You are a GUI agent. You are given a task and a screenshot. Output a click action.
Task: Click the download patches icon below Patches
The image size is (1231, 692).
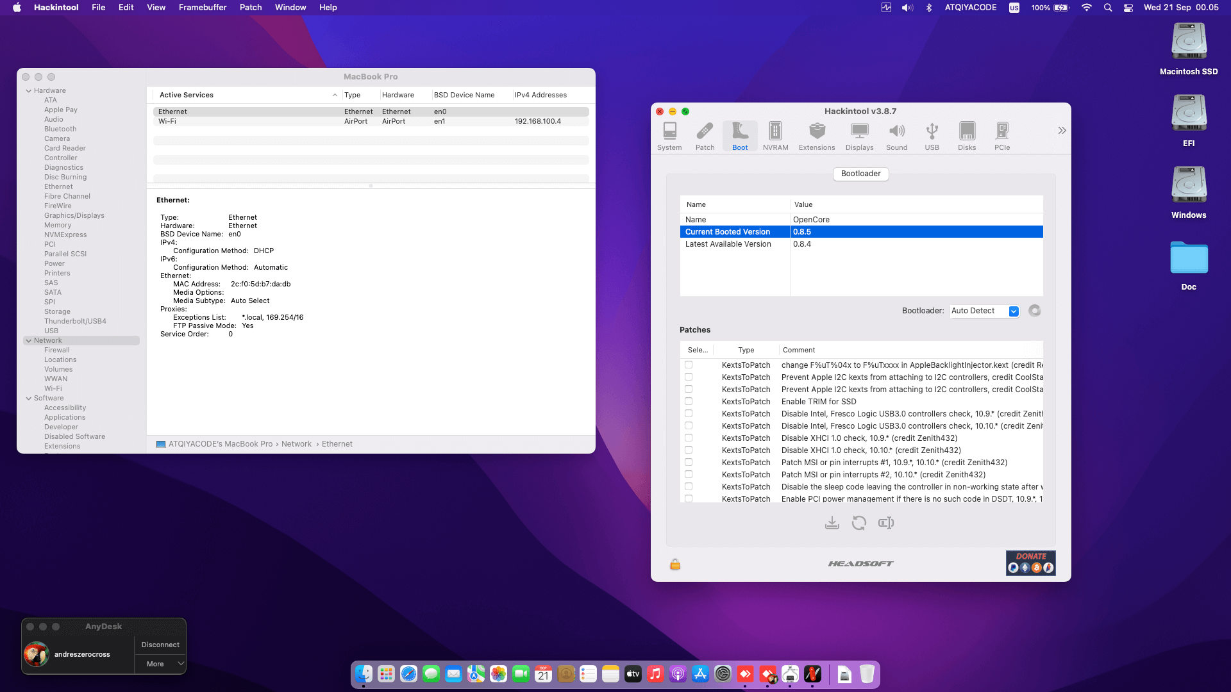pyautogui.click(x=832, y=523)
